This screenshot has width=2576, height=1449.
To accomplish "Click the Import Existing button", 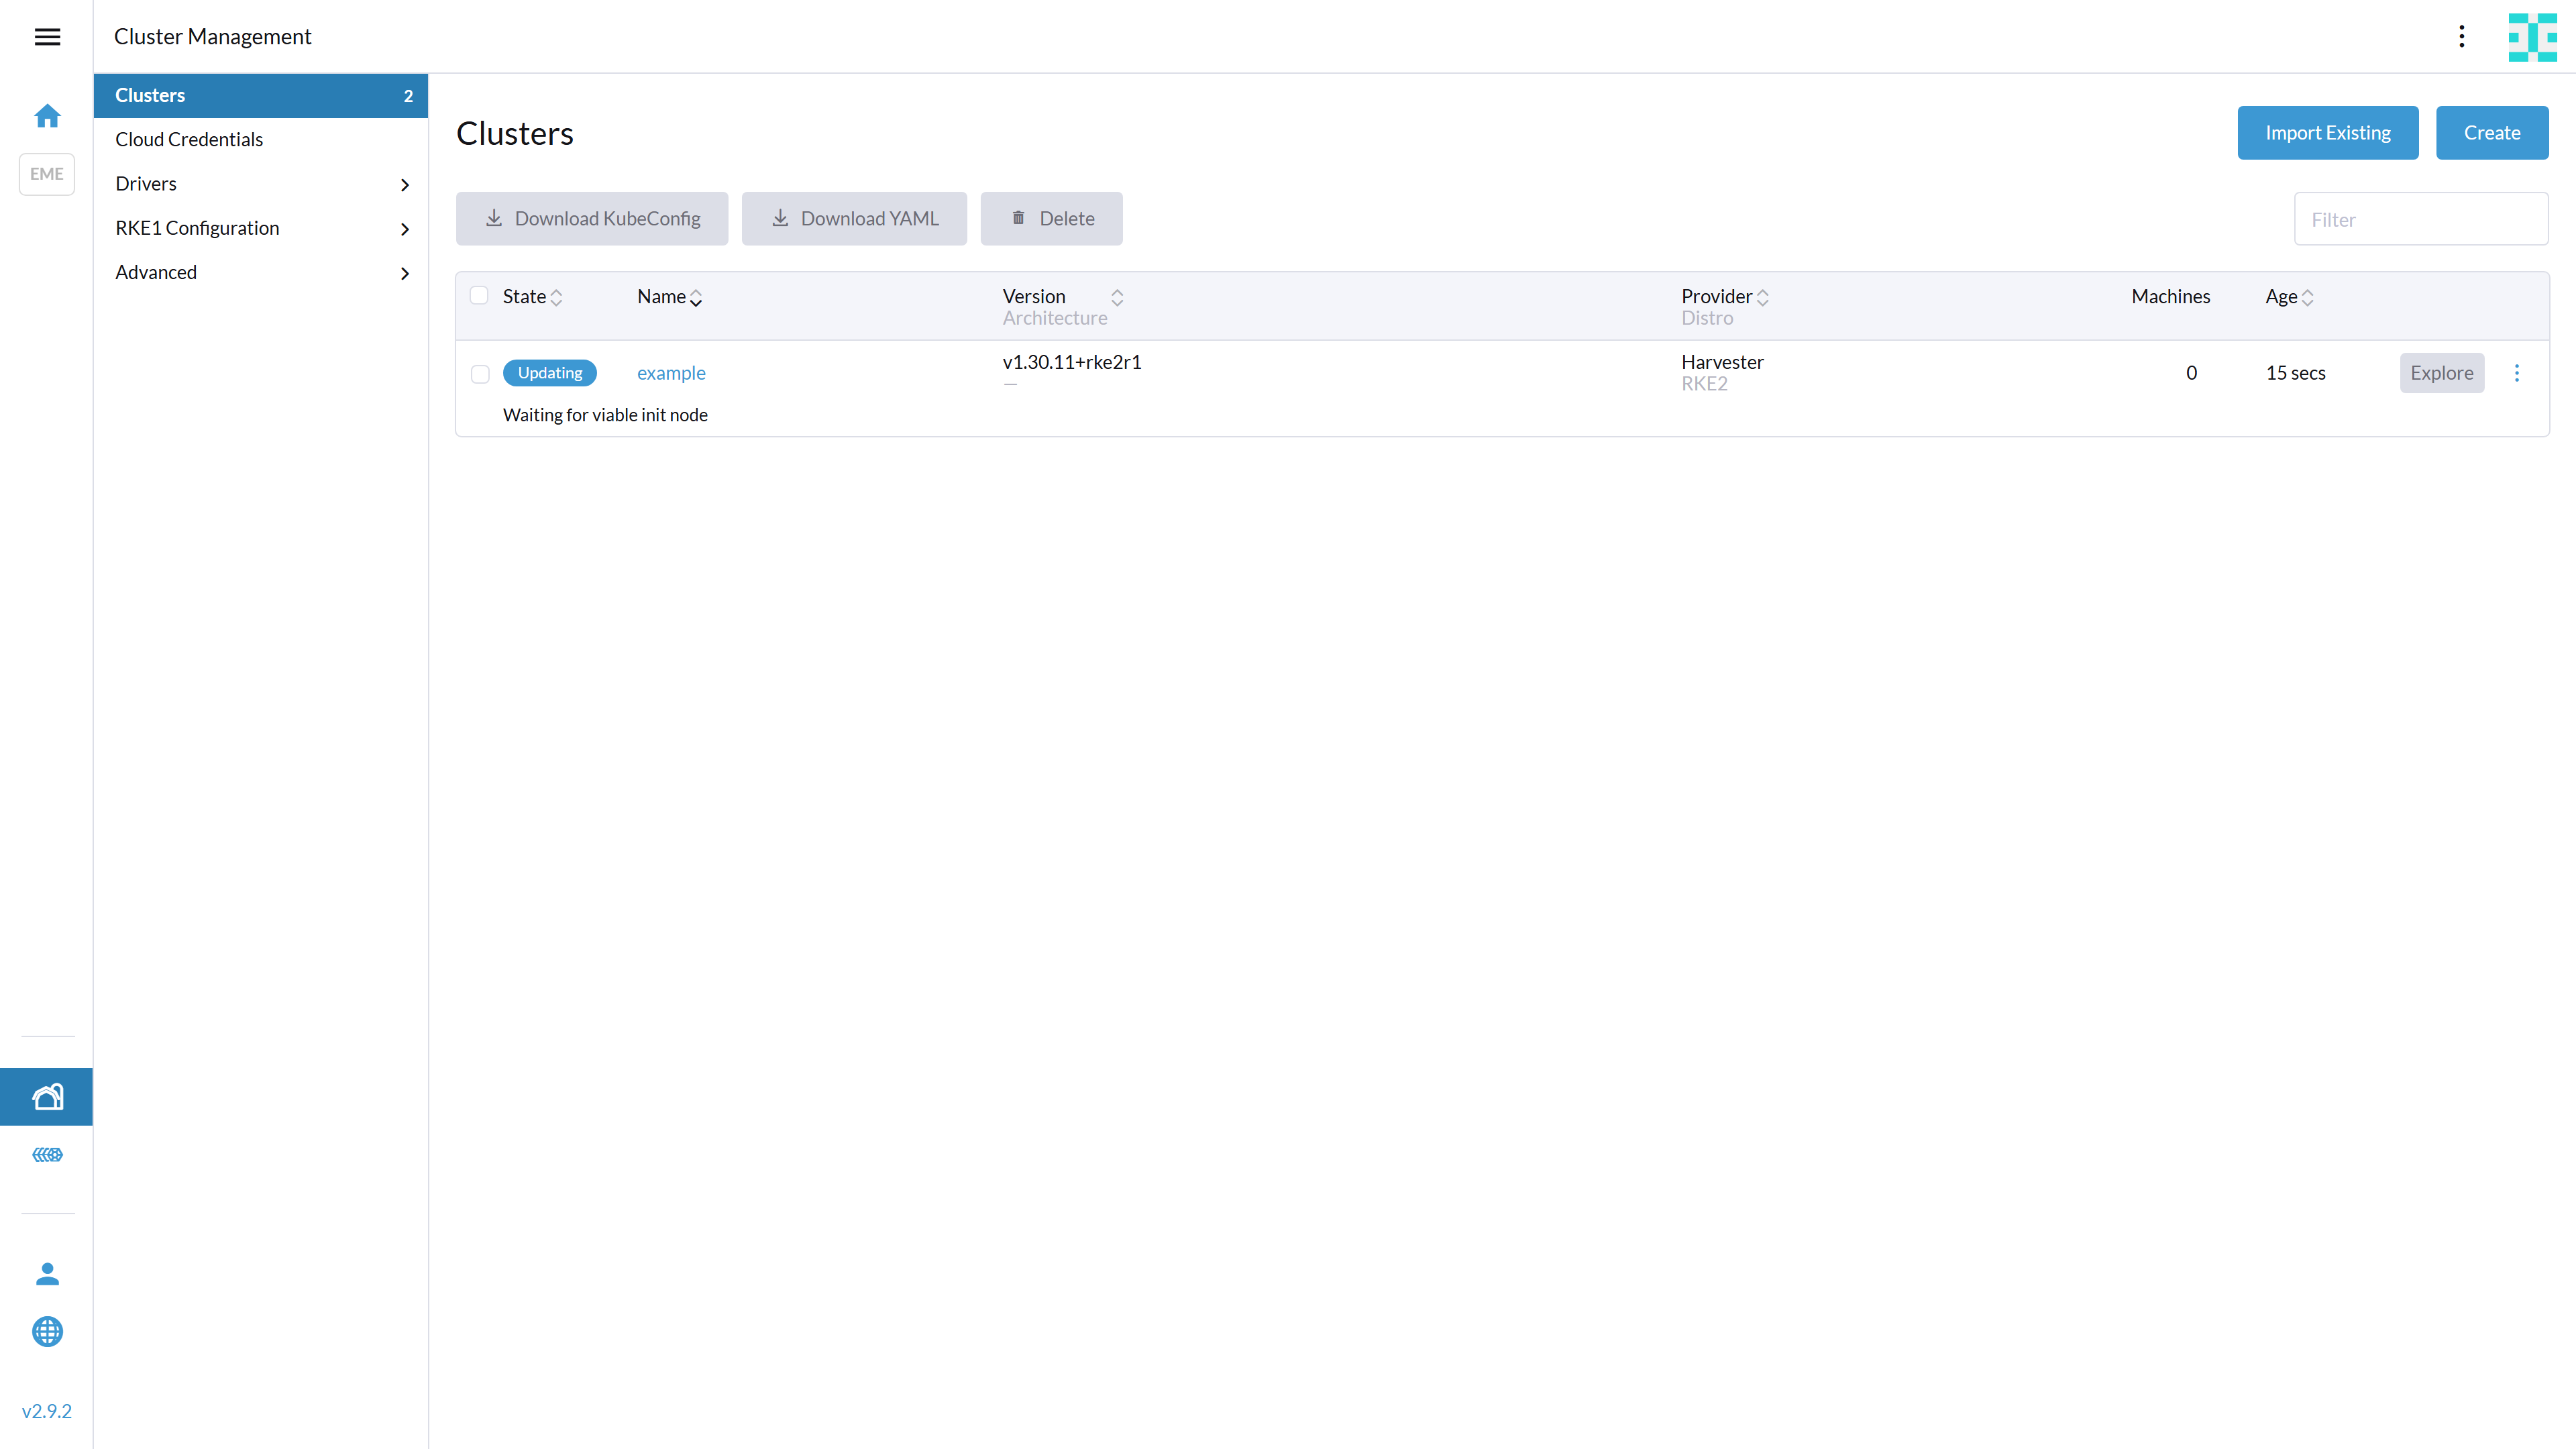I will point(2327,133).
